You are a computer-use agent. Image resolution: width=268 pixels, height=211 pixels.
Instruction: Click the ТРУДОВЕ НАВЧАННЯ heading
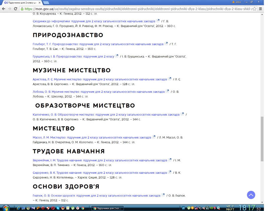click(x=69, y=151)
